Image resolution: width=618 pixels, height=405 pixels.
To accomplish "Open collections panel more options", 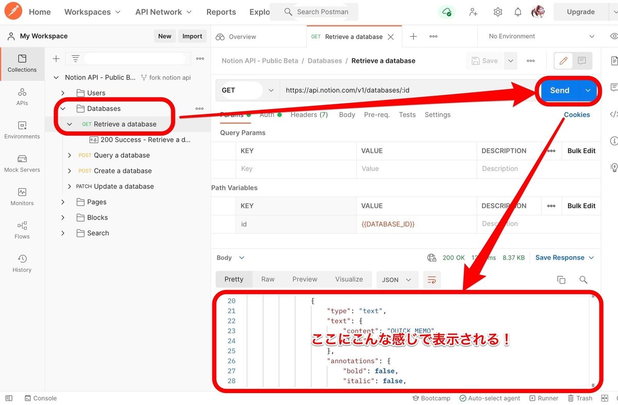I will (200, 59).
